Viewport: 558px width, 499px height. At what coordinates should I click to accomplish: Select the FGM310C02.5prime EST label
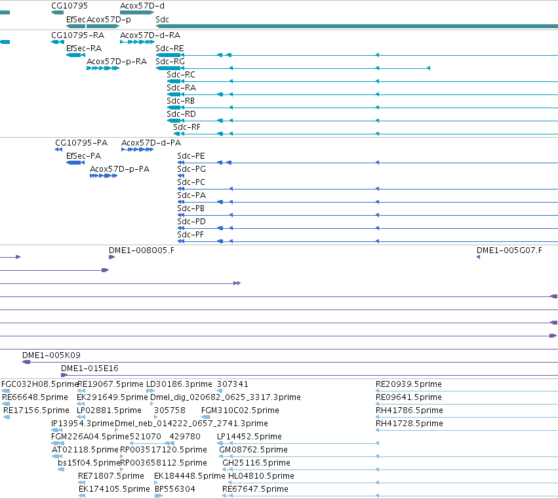[x=240, y=410]
